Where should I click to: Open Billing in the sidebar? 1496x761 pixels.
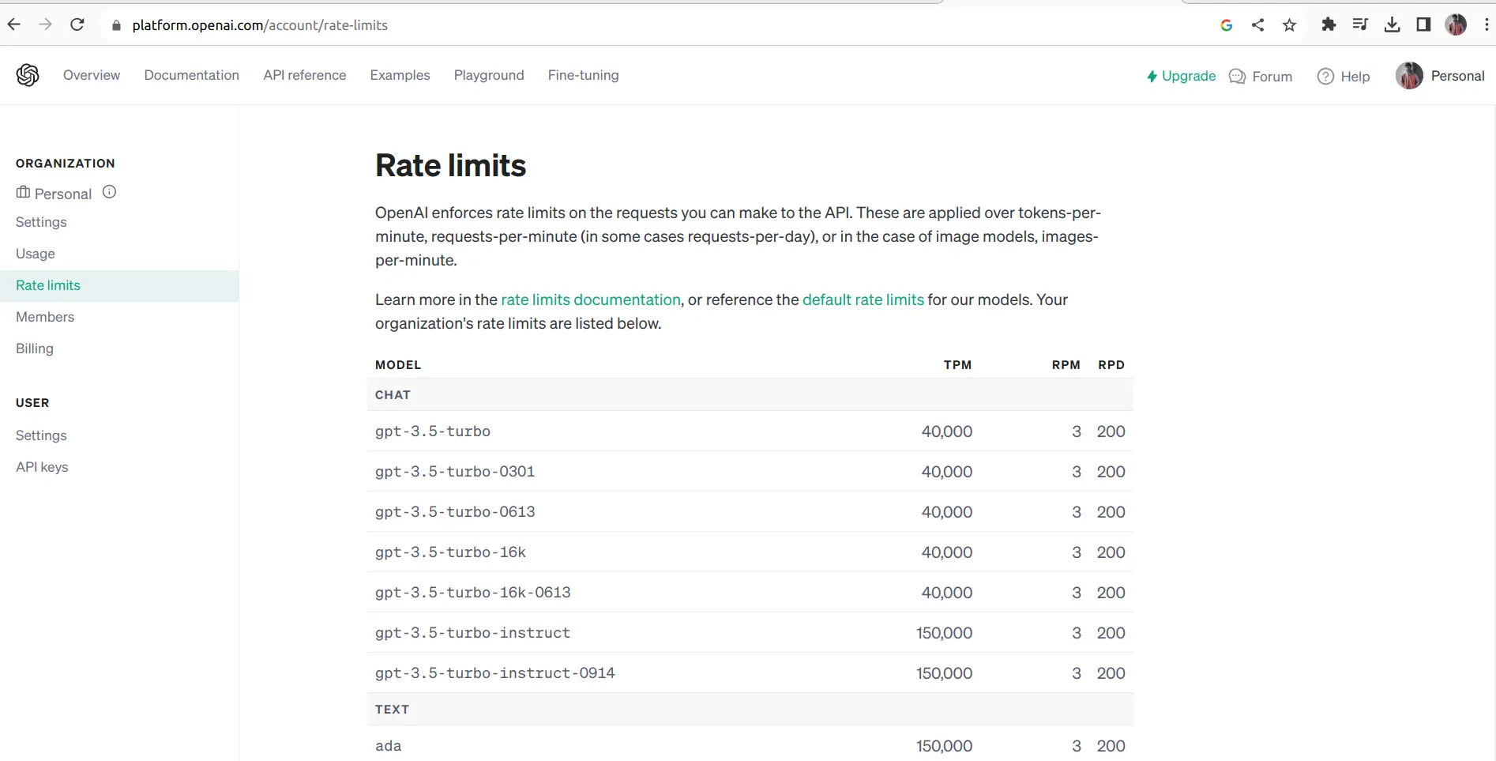(x=35, y=348)
